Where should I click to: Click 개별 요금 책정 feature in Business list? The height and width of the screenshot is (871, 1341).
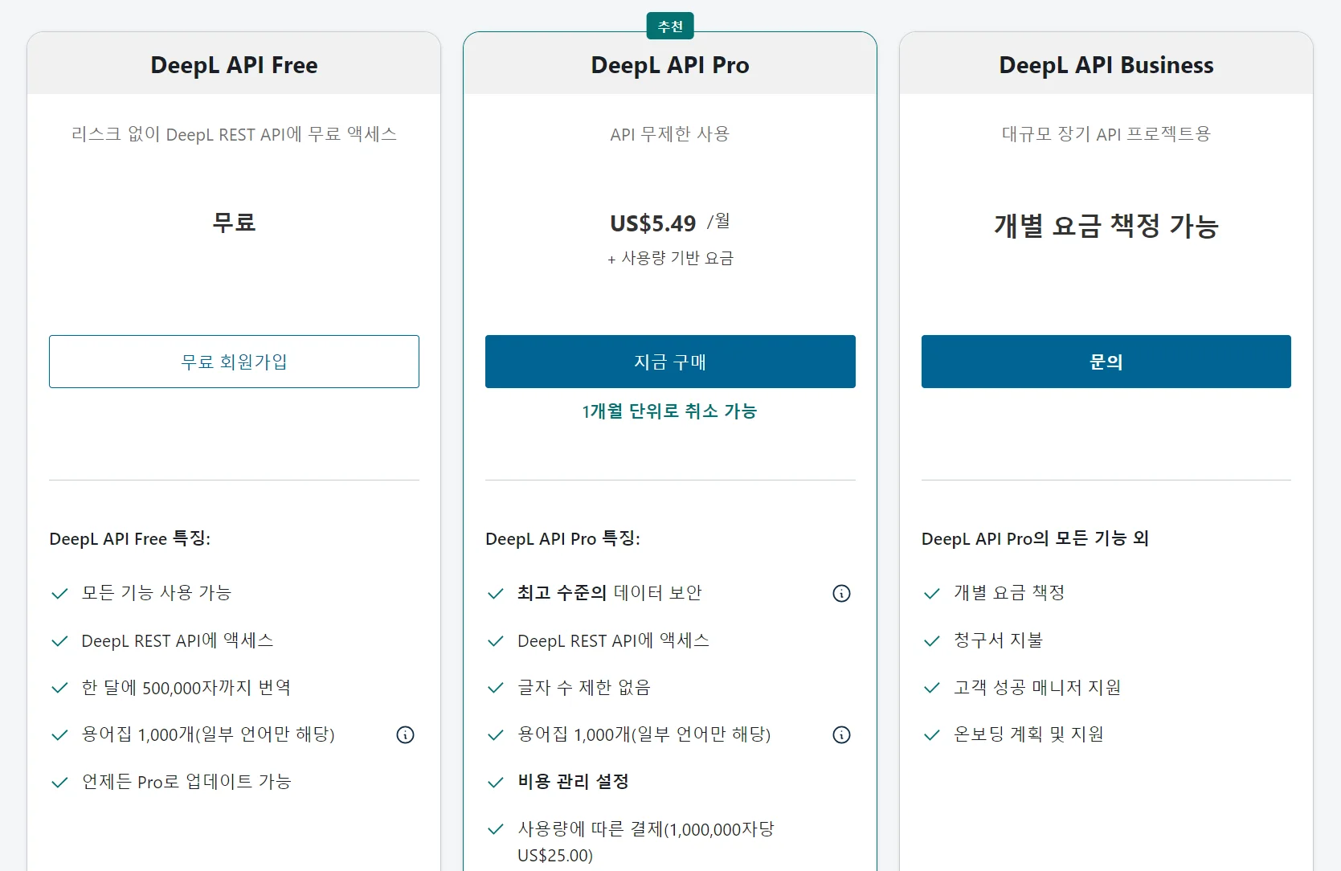(1009, 593)
